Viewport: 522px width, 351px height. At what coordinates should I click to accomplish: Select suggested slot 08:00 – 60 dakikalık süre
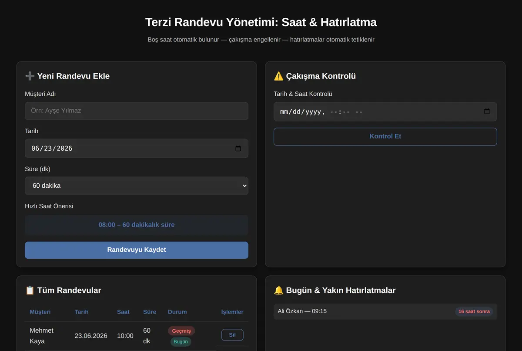137,225
